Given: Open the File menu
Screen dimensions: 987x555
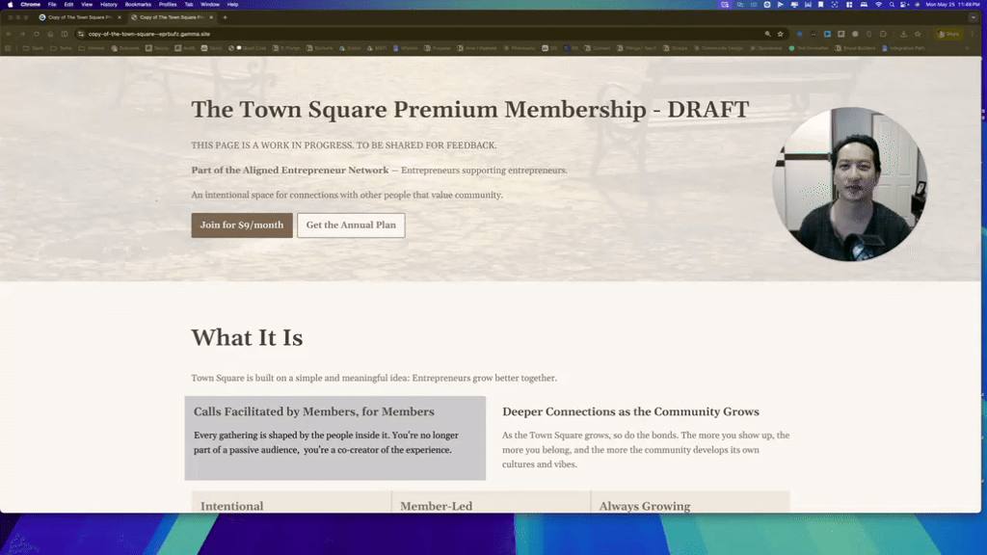Looking at the screenshot, I should [52, 5].
